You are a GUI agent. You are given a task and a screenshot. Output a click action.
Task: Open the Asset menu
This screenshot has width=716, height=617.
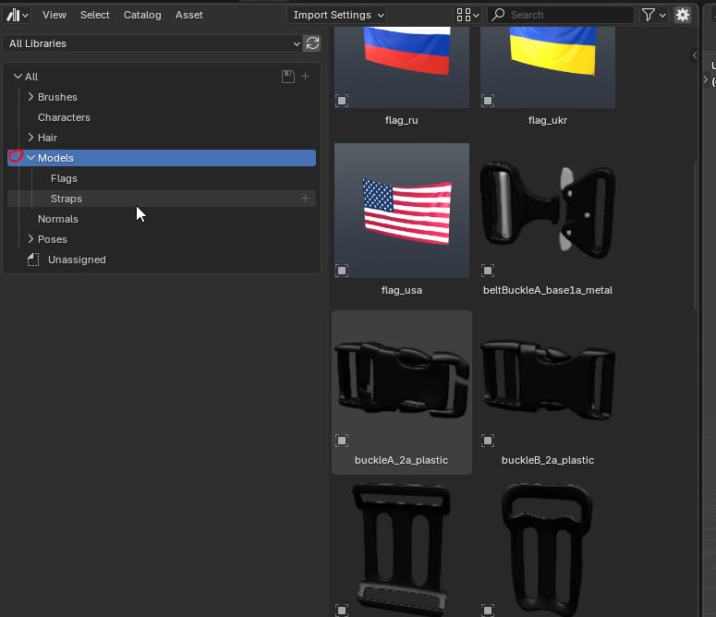tap(189, 15)
